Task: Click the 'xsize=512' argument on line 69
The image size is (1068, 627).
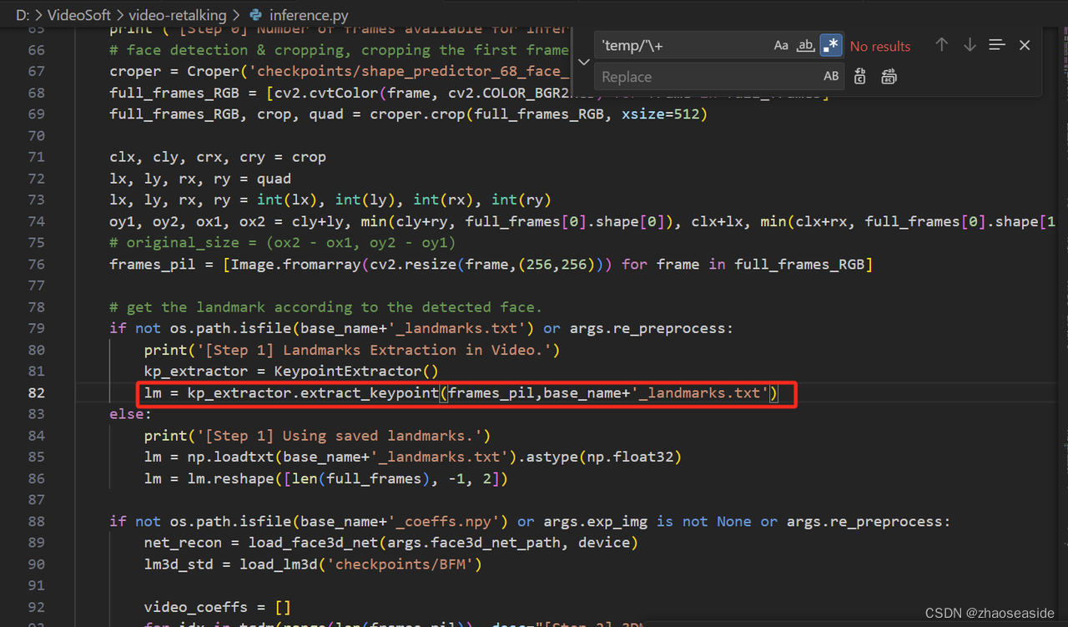Action: tap(660, 114)
